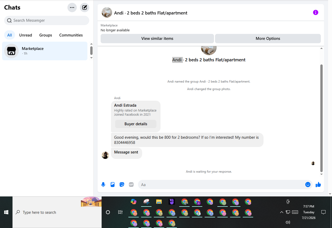Click the Meet Now camera tray icon
The image size is (332, 228).
(288, 202)
